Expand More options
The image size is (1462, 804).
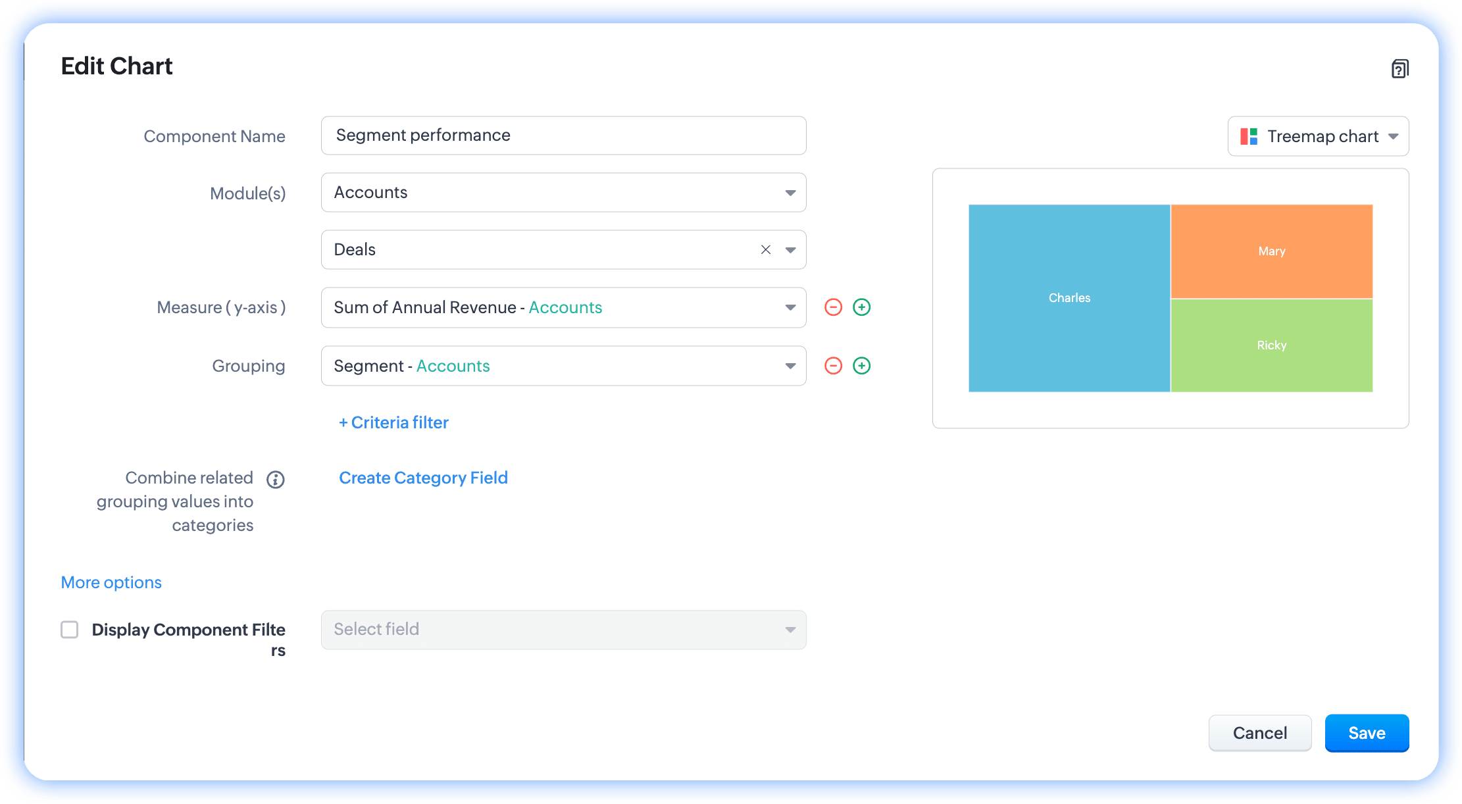pyautogui.click(x=111, y=582)
